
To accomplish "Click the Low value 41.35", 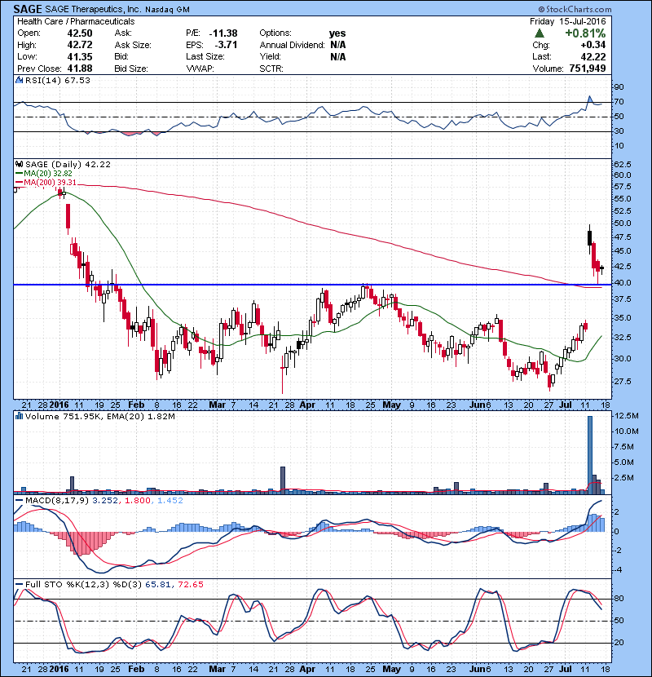I will [80, 56].
